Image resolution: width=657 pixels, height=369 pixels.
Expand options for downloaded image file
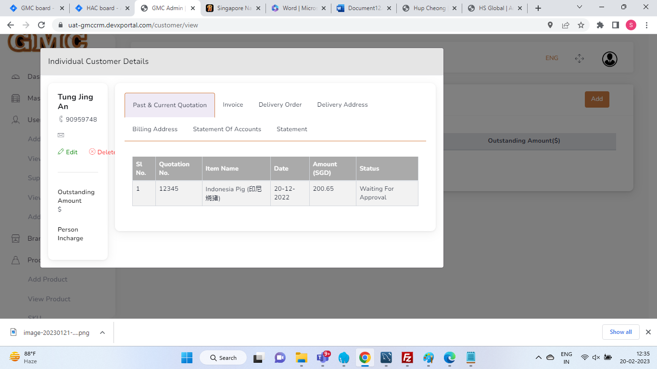pyautogui.click(x=102, y=332)
